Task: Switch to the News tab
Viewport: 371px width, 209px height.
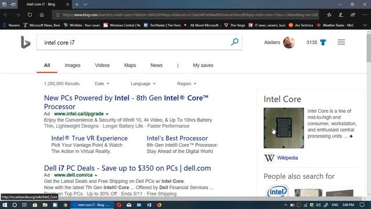Action: pos(157,65)
